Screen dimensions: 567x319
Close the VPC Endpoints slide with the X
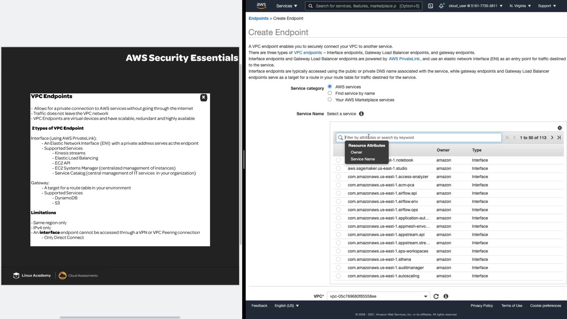(204, 97)
